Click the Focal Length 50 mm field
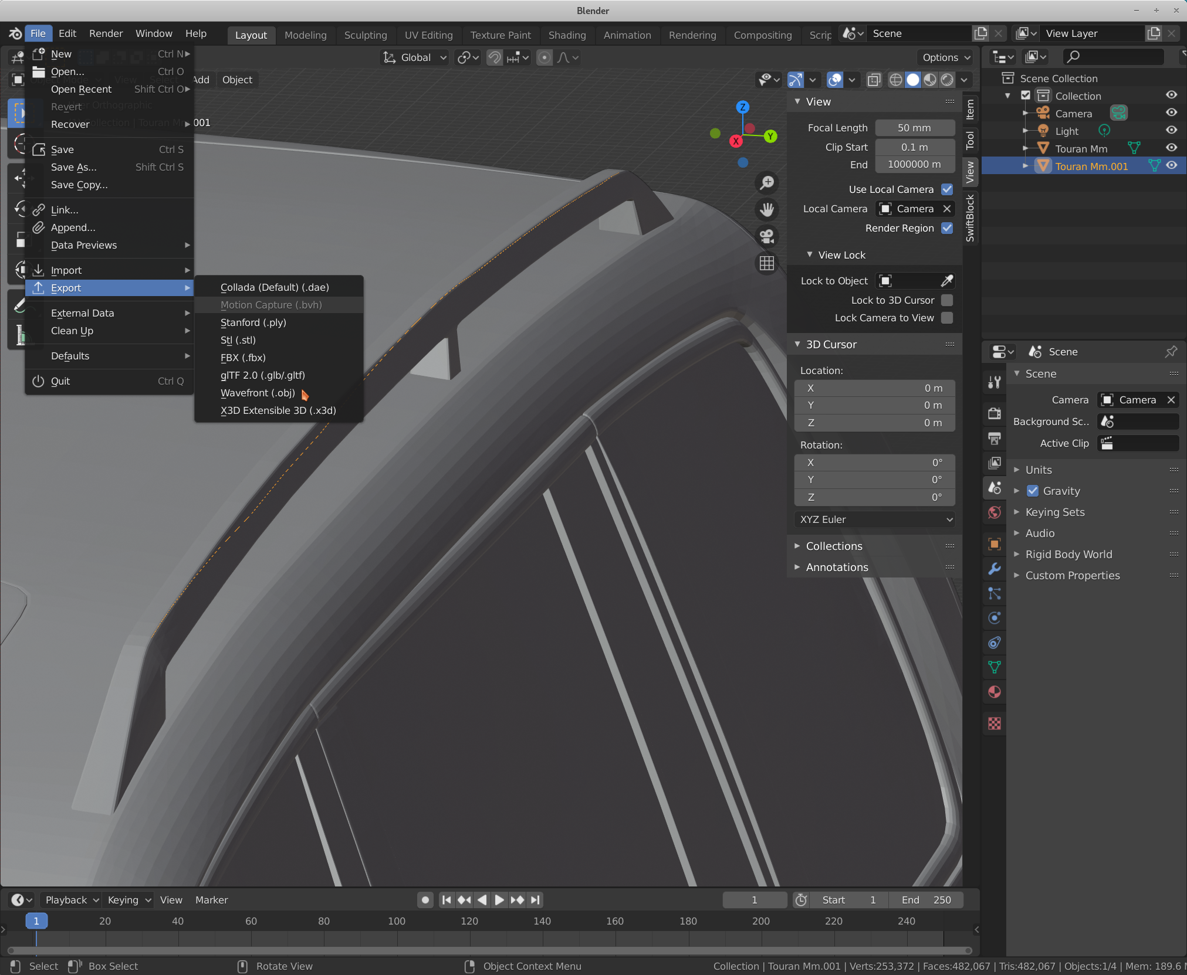Screen dimensions: 1187x975 pos(914,128)
